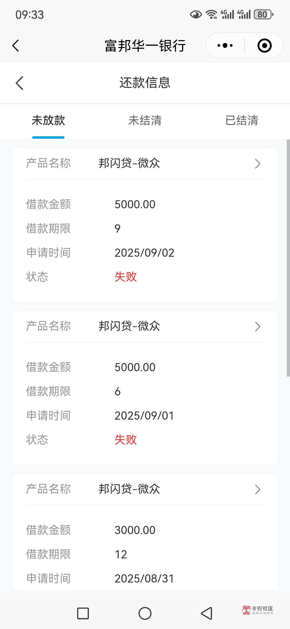Tap the mini program back arrow
Image resolution: width=290 pixels, height=629 pixels.
[x=16, y=45]
